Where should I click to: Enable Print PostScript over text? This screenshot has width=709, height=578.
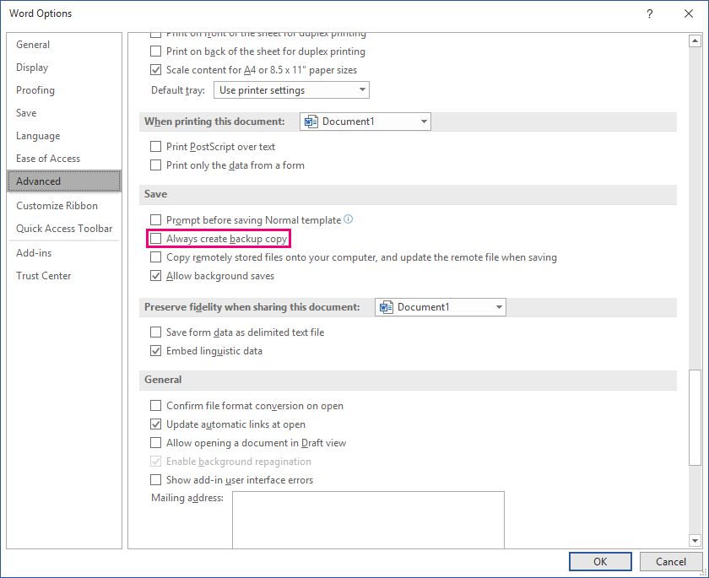pos(155,147)
